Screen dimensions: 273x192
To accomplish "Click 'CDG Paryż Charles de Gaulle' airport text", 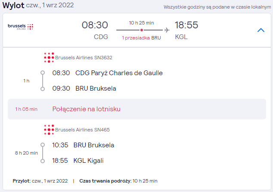I will 119,73.
